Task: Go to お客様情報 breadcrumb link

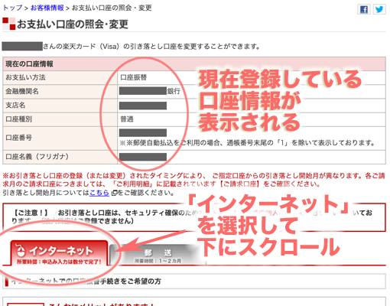Action: tap(47, 8)
